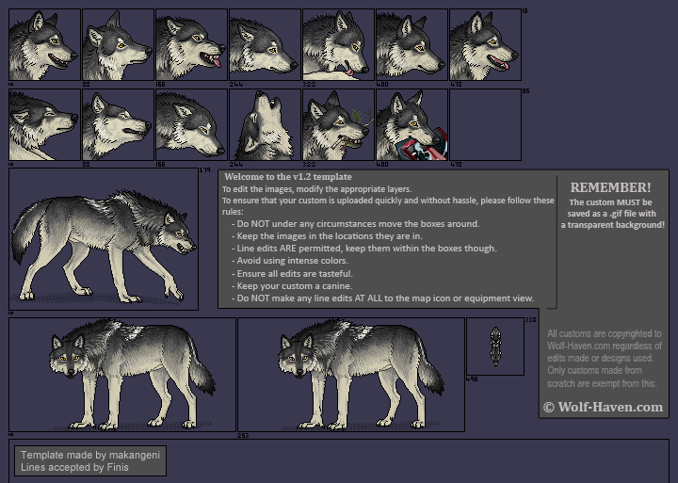Click the rule about moving the boxes around
This screenshot has height=483, width=678.
355,223
